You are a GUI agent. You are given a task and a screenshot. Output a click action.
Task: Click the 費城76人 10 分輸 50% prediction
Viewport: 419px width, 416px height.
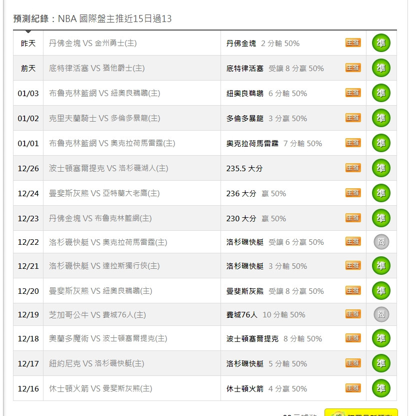(266, 314)
